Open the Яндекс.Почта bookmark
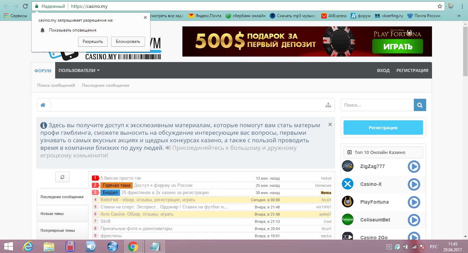Screen dimensions: 468x253 (x=205, y=16)
